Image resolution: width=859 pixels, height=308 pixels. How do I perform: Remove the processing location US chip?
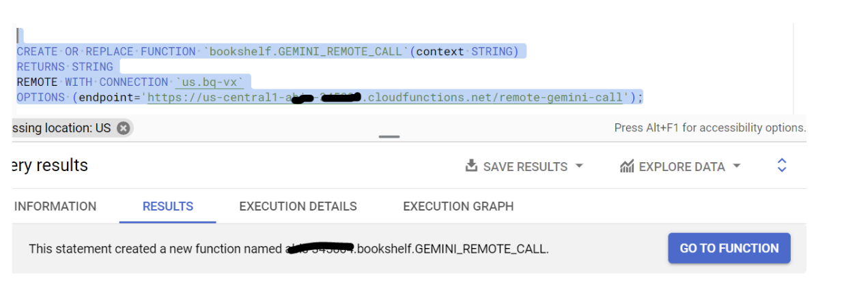123,127
